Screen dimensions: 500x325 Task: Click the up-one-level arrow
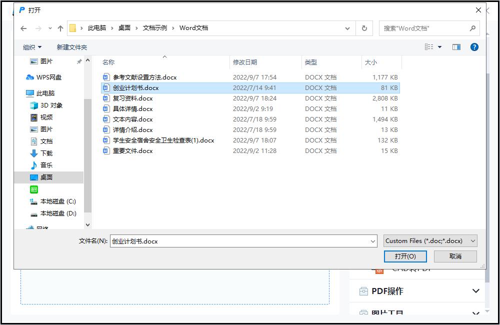(x=60, y=28)
